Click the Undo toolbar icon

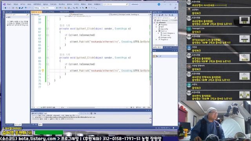click(x=25, y=8)
